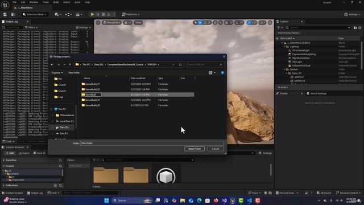Click the Select Folder button
Image resolution: width=364 pixels, height=205 pixels.
coord(195,149)
